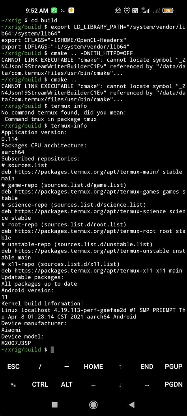The width and height of the screenshot is (187, 416).
Task: Tap the Android back triangle button
Action: 132,405
